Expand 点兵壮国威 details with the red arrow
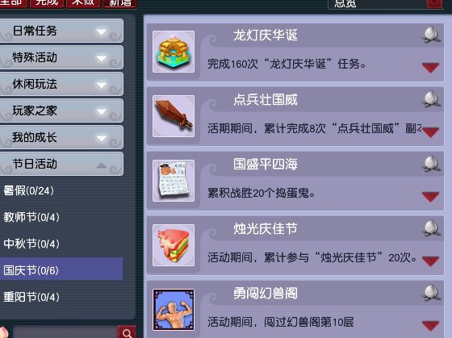Screen dimensions: 452x338 click(430, 132)
